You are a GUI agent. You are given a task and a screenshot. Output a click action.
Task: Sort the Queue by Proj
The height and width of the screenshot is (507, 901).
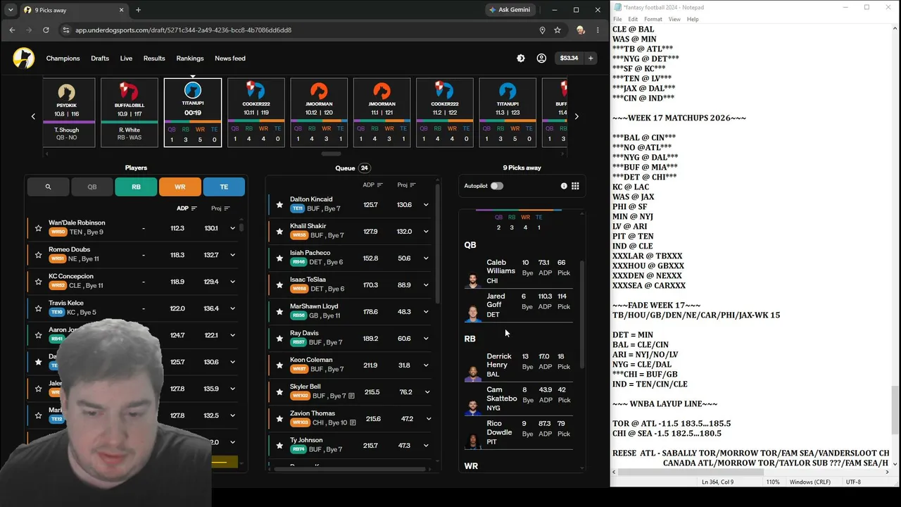point(406,185)
